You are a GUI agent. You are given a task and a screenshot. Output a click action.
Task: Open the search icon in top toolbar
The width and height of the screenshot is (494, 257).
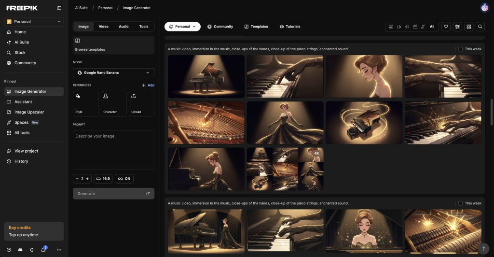click(480, 27)
